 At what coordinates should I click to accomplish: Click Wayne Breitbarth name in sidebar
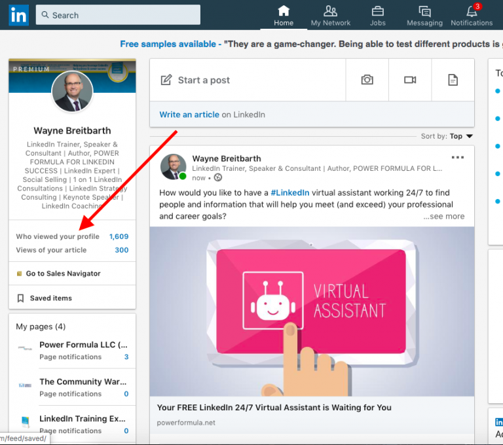click(x=72, y=130)
